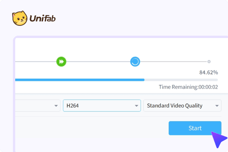This screenshot has height=152, width=228.
Task: Click the blue loading spinner step icon
Action: pyautogui.click(x=135, y=61)
